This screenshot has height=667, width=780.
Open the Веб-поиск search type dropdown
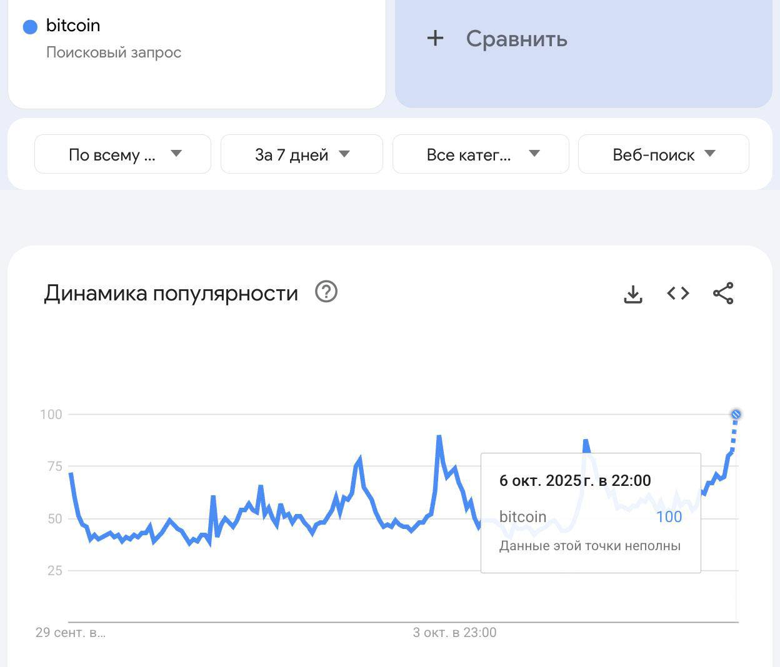point(663,154)
